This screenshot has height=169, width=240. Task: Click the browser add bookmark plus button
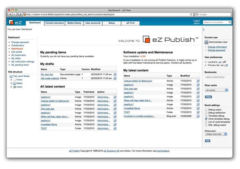[x=20, y=14]
